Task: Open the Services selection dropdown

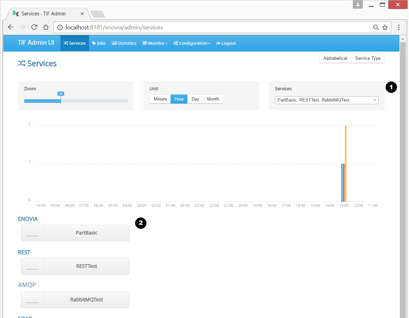Action: [326, 100]
